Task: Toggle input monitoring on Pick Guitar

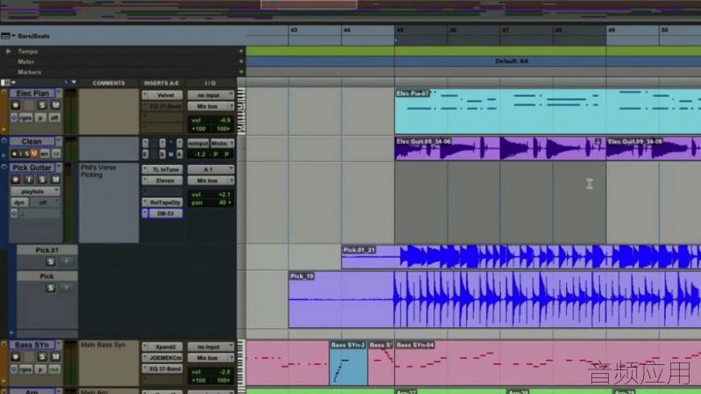Action: coord(29,179)
